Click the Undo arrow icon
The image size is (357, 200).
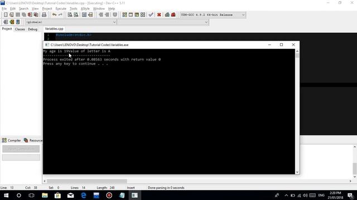pyautogui.click(x=54, y=15)
